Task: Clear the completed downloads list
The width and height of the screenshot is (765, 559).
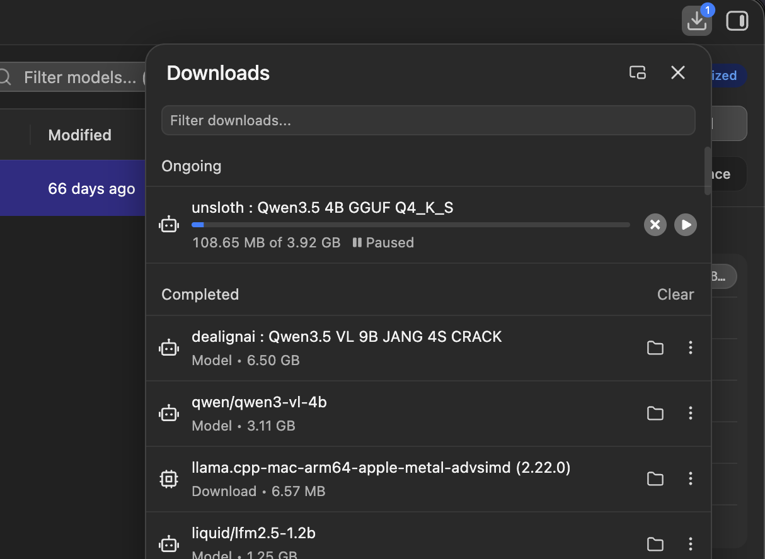Action: tap(676, 295)
